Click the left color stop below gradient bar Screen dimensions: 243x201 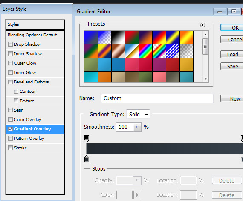pos(87,158)
